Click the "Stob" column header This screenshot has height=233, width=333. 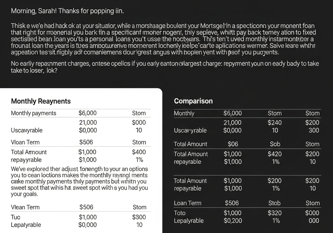tap(274, 203)
